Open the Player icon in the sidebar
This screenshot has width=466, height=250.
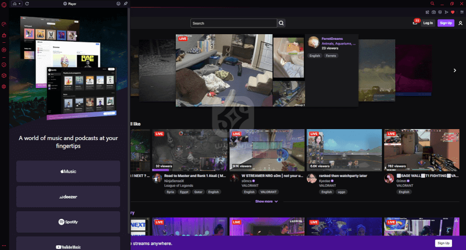4,50
